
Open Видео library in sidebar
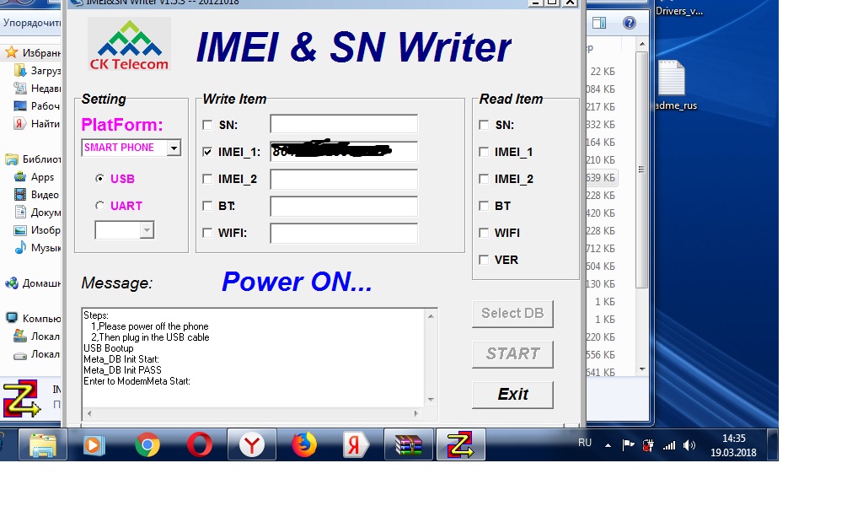37,194
